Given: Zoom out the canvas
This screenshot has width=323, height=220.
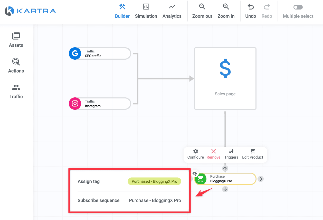Looking at the screenshot, I should click(x=202, y=11).
